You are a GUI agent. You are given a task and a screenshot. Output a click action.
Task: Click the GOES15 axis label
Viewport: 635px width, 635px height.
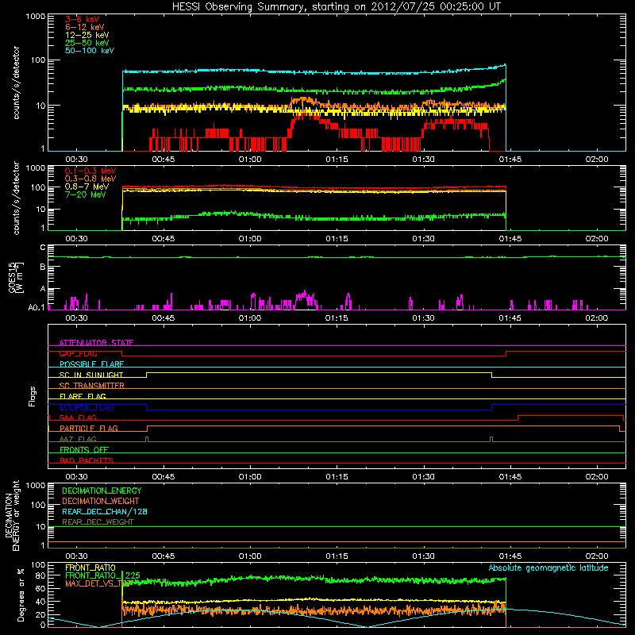(x=16, y=278)
